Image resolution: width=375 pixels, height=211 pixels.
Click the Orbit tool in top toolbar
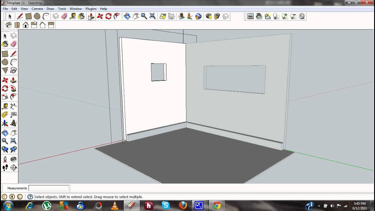tap(127, 16)
